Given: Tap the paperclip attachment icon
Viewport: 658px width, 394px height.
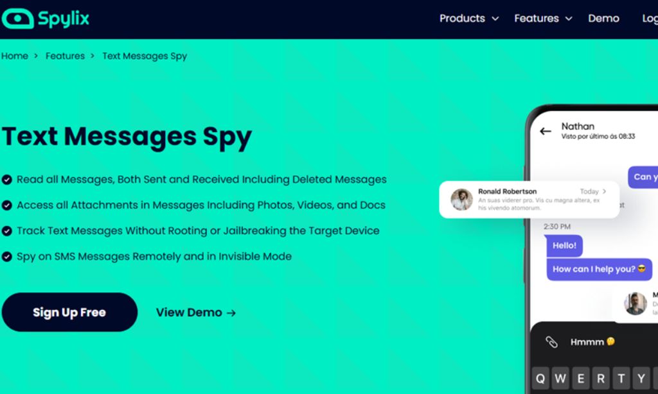Looking at the screenshot, I should pos(551,342).
